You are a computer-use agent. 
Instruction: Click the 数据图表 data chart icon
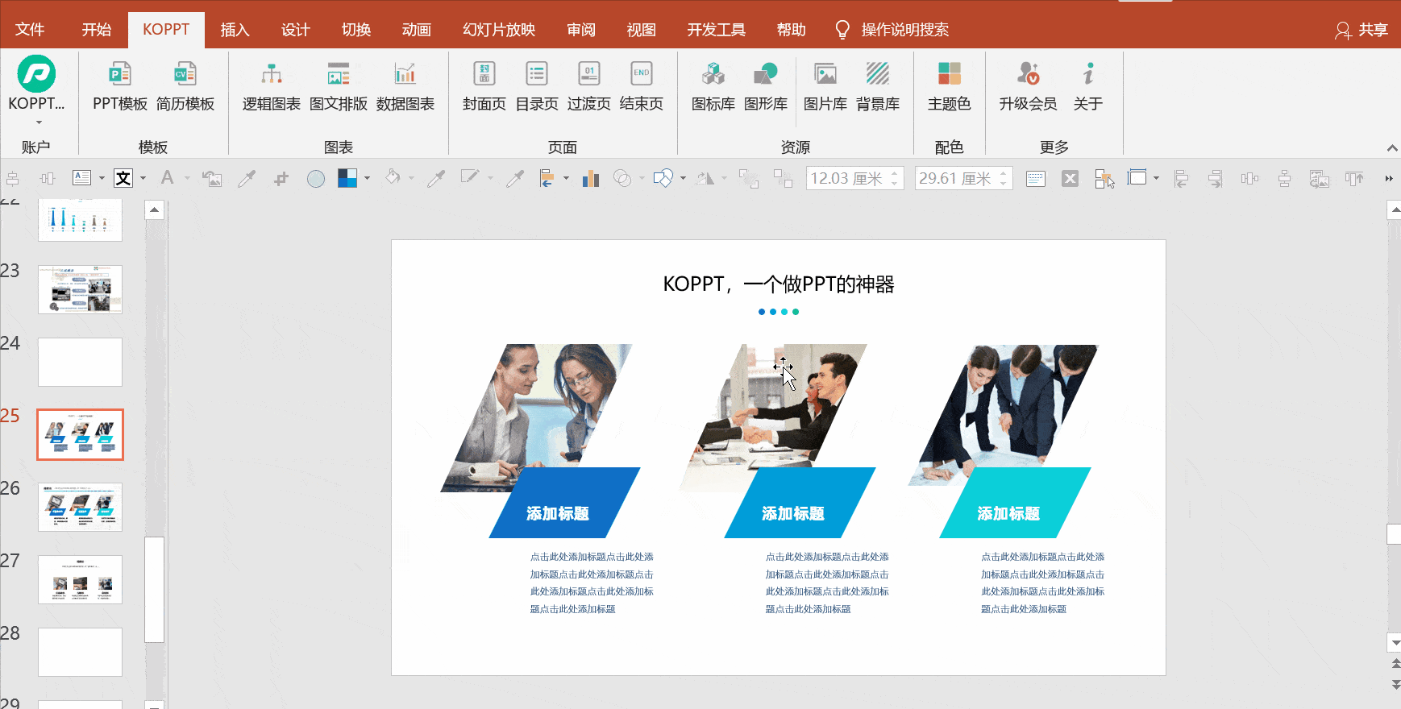(405, 85)
